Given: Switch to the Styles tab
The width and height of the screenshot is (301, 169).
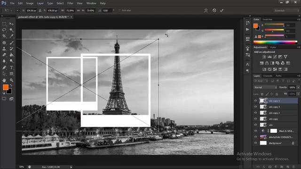Looking at the screenshot, I should (x=273, y=47).
